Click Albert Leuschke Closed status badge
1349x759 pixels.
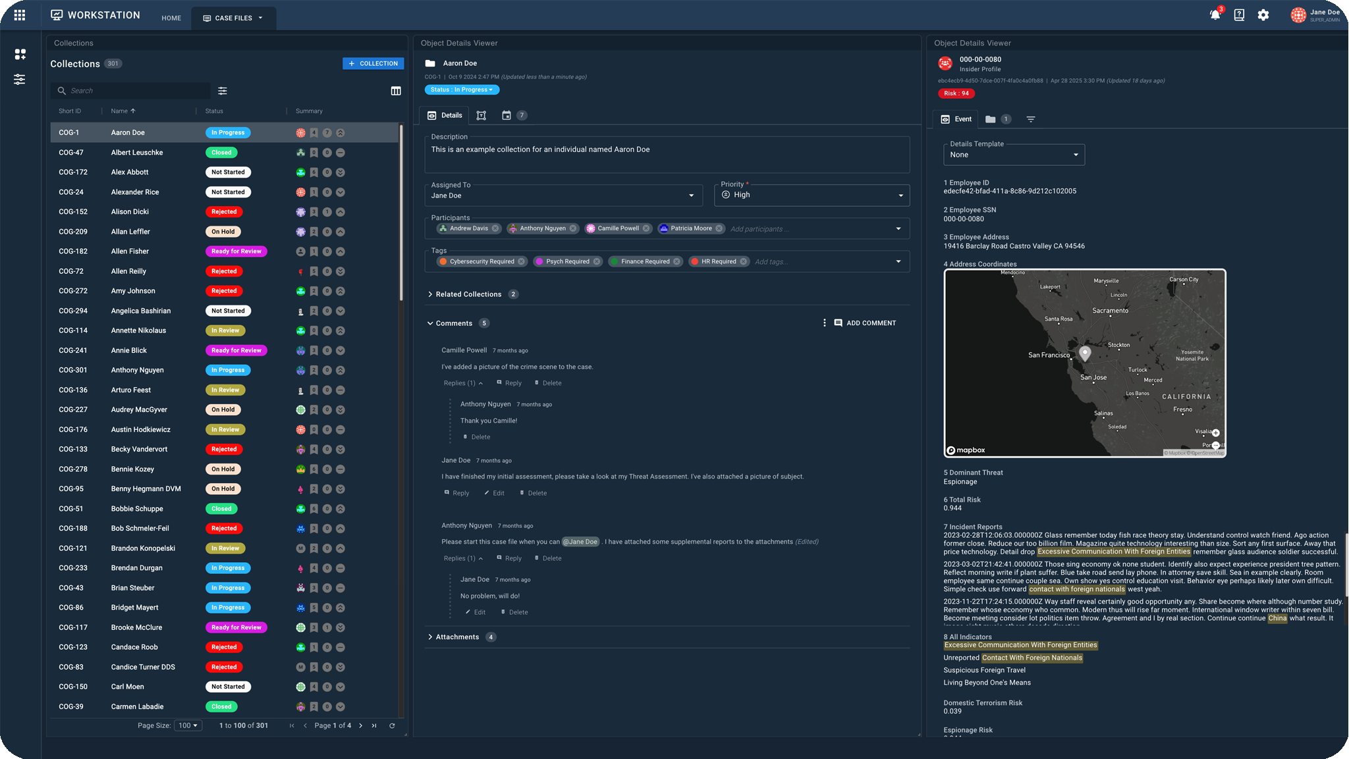[x=221, y=153]
